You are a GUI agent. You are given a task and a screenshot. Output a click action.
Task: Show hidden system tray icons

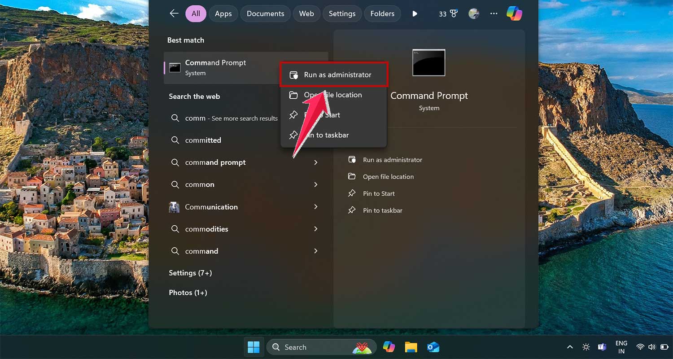(x=570, y=346)
